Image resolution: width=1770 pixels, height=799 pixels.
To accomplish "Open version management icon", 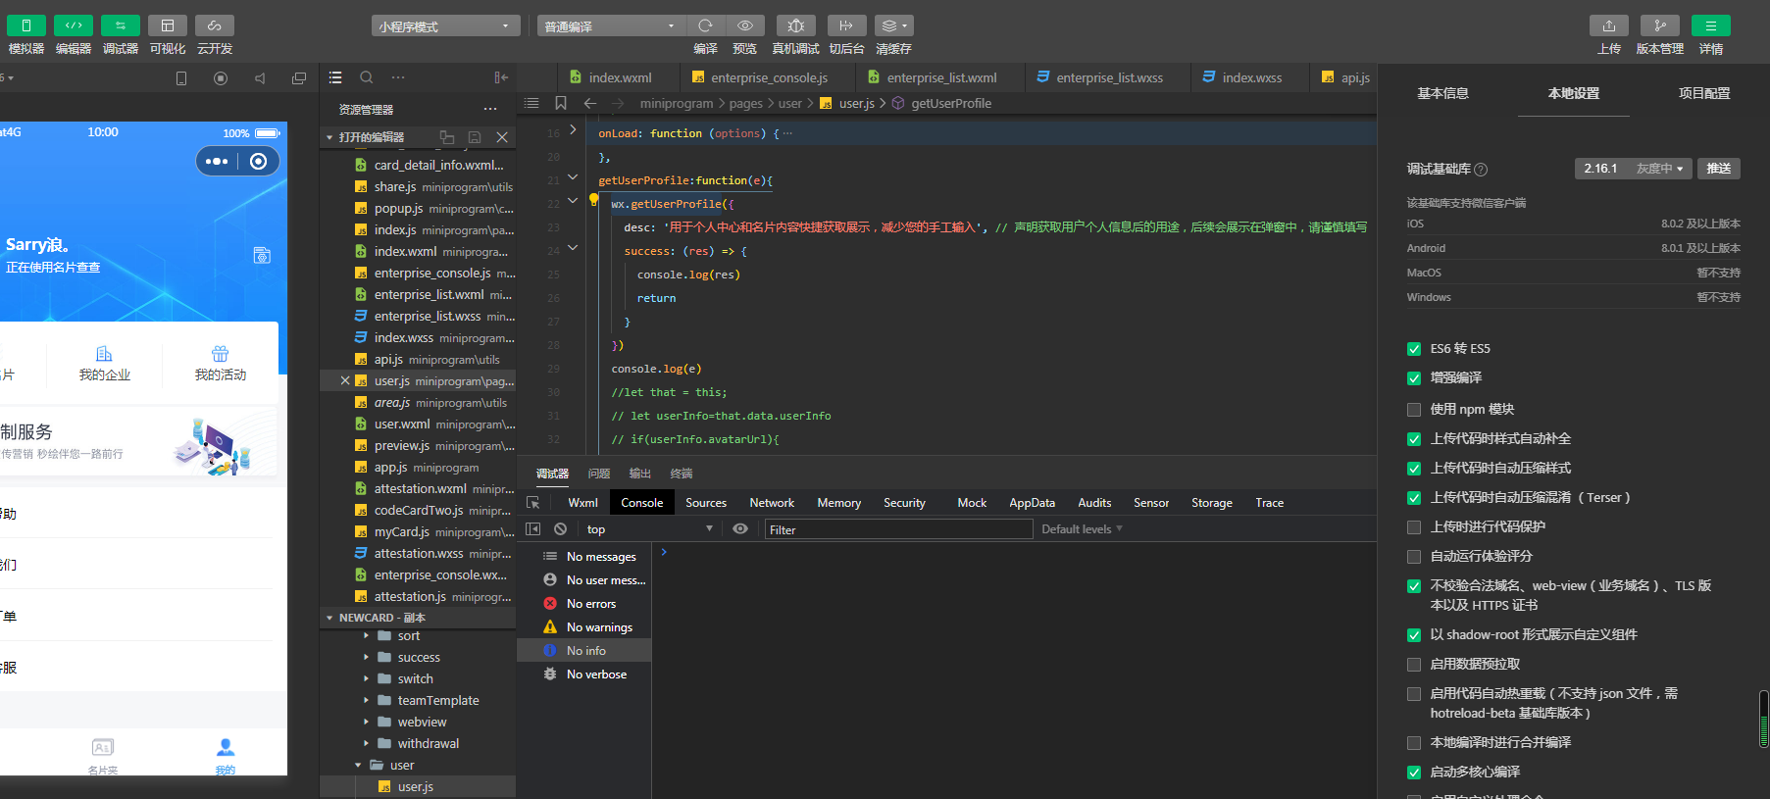I will pos(1659,25).
